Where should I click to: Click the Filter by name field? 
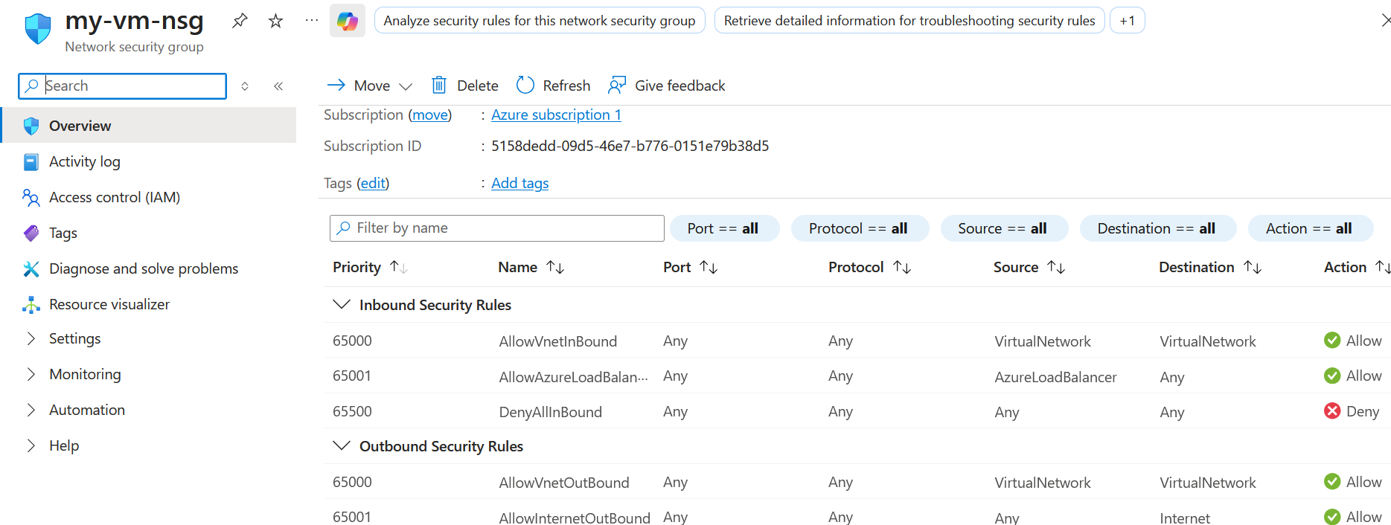click(x=496, y=228)
